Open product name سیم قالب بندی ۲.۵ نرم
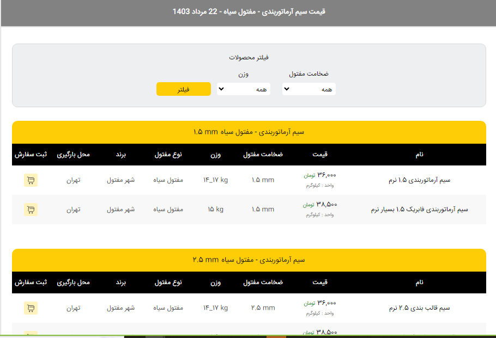The image size is (496, 338). pos(419,308)
